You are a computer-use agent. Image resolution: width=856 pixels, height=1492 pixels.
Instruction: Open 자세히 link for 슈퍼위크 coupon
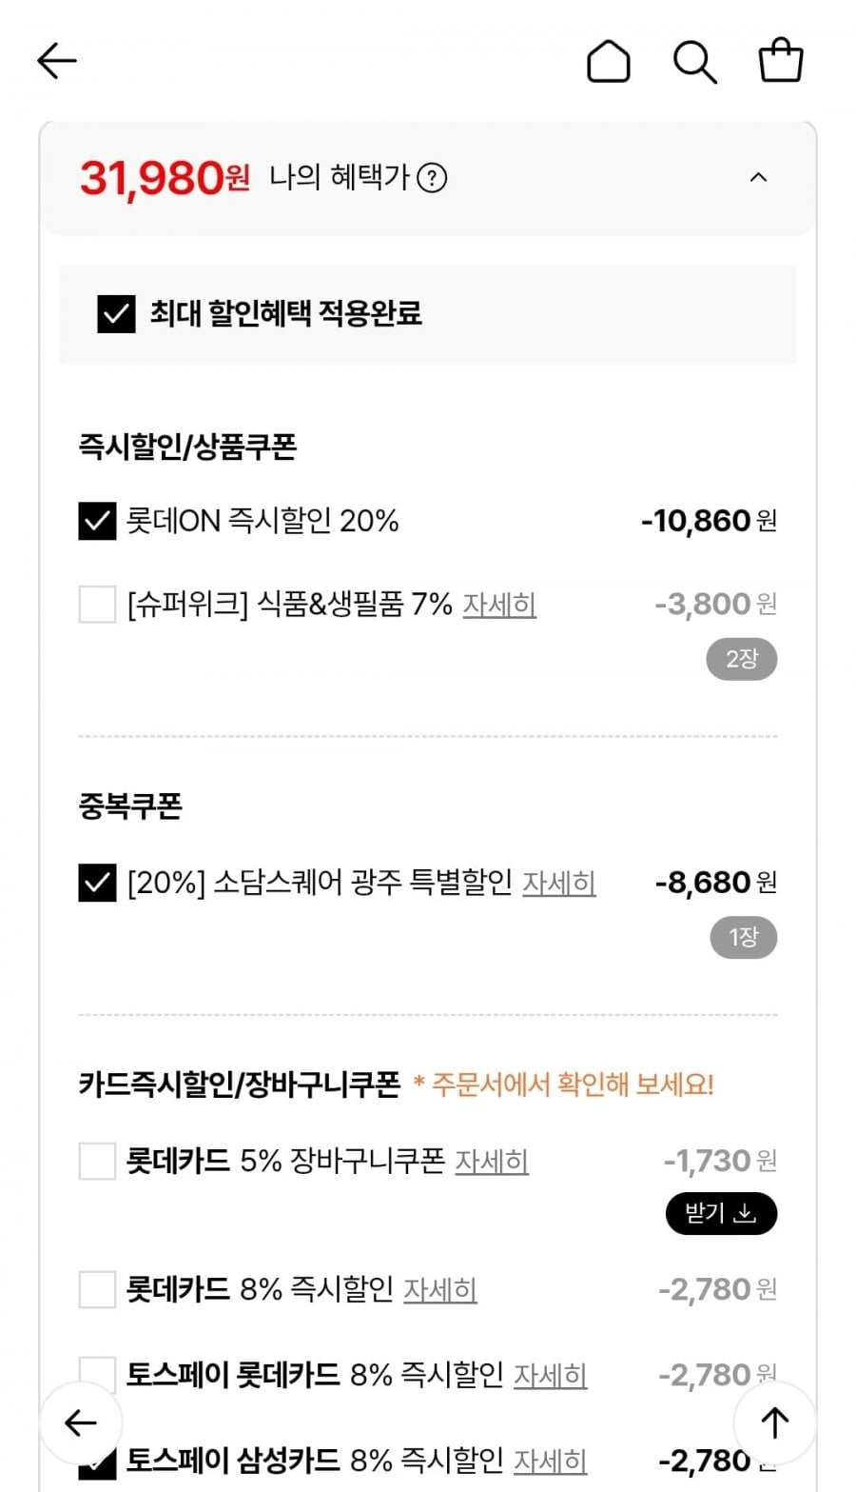click(x=499, y=605)
